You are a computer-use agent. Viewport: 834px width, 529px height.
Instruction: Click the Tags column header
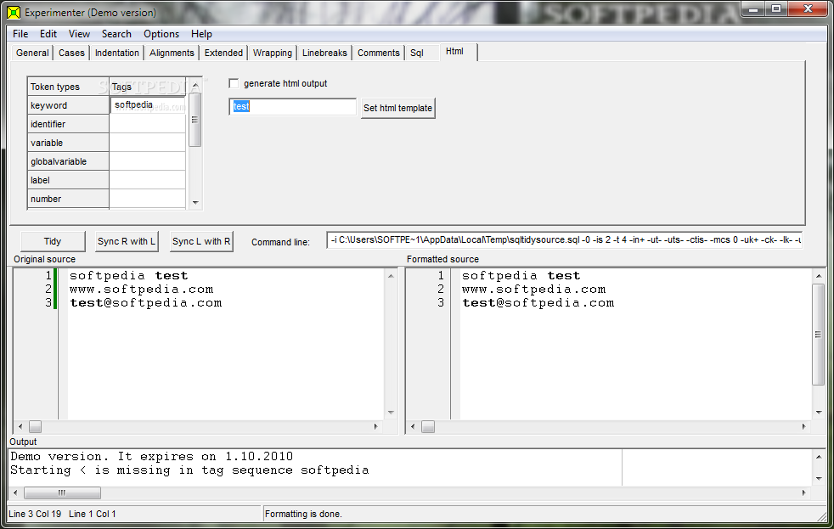[148, 86]
